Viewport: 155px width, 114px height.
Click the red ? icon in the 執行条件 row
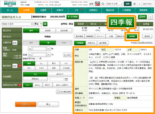coord(20,66)
